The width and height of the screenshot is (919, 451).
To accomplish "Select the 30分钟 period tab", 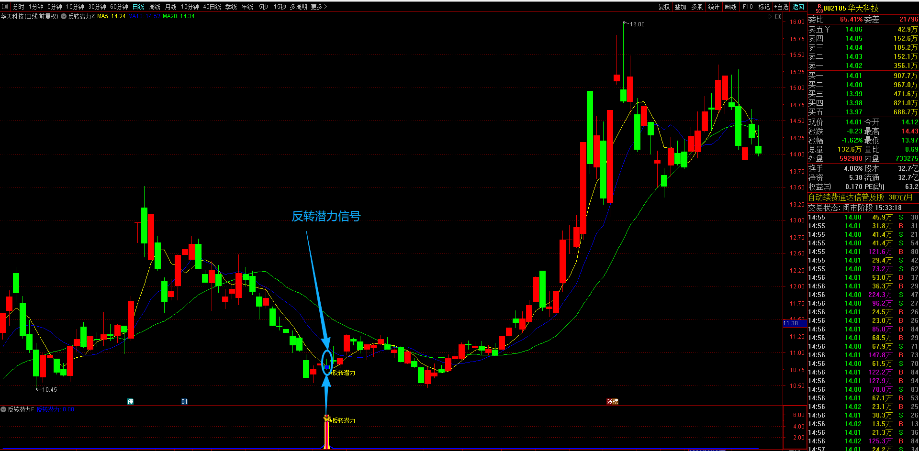I will click(x=97, y=7).
